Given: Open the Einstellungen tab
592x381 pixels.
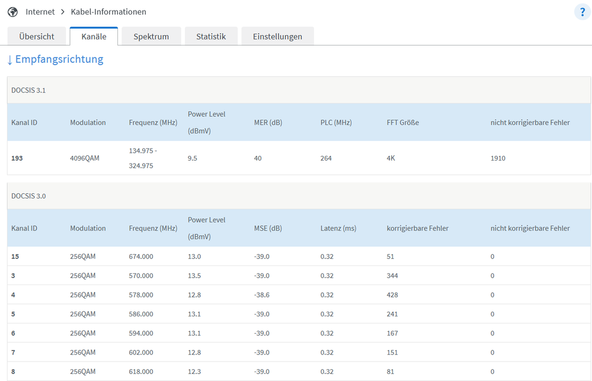Looking at the screenshot, I should coord(277,36).
